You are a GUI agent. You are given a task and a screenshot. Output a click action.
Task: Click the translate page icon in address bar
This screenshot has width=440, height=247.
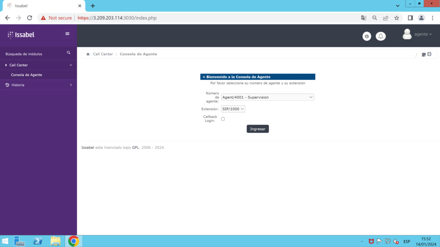point(364,18)
